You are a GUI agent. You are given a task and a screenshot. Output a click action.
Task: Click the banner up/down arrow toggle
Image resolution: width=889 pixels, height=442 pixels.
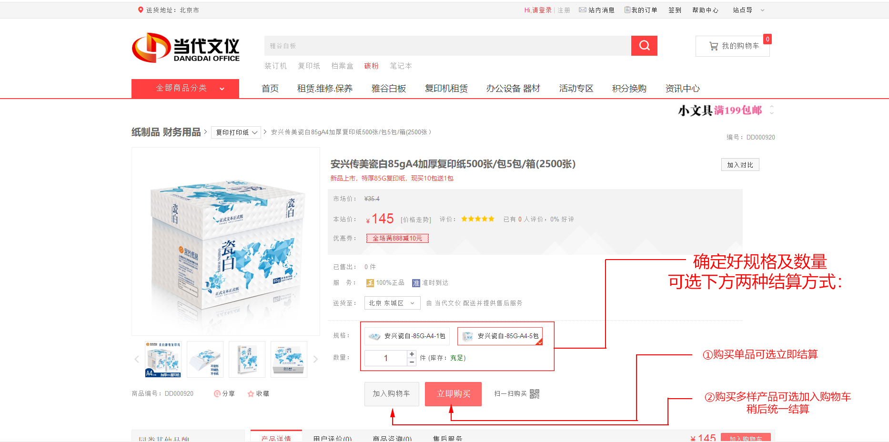tap(772, 110)
